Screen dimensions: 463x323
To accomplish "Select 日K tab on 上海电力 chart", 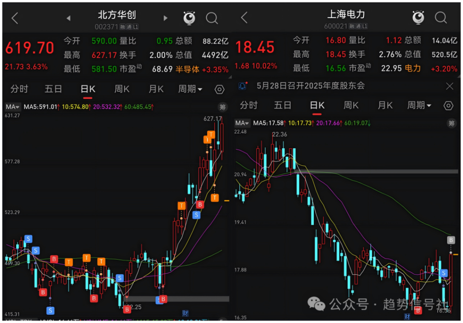I will 317,105.
